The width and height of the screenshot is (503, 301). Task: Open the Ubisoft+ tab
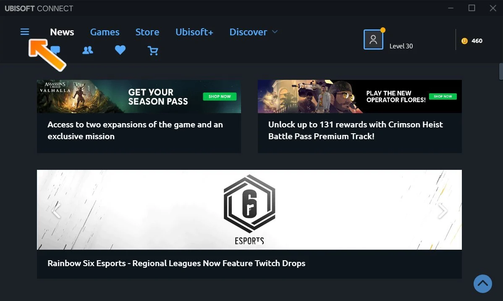194,32
